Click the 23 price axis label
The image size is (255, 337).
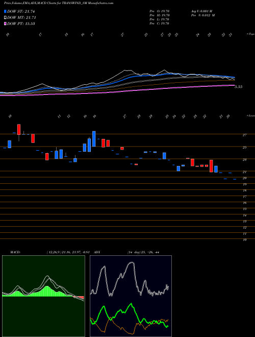point(244,160)
